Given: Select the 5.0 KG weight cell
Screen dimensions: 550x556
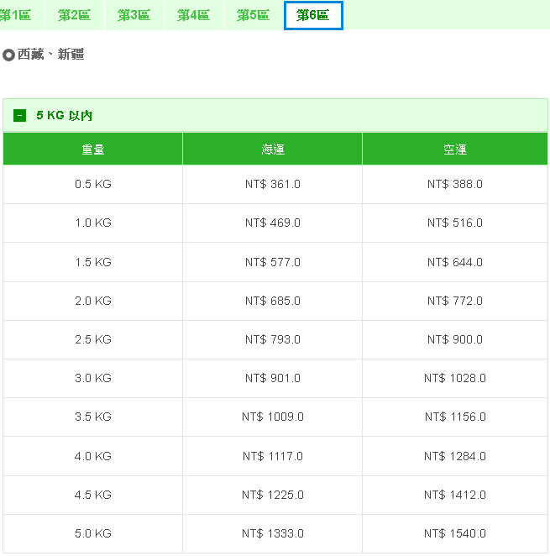Looking at the screenshot, I should [92, 533].
